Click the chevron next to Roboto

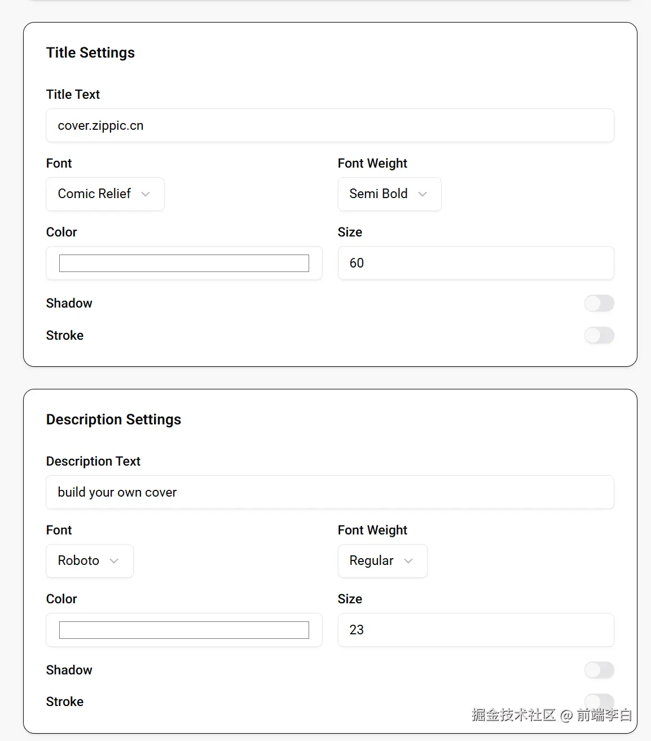[x=114, y=561]
